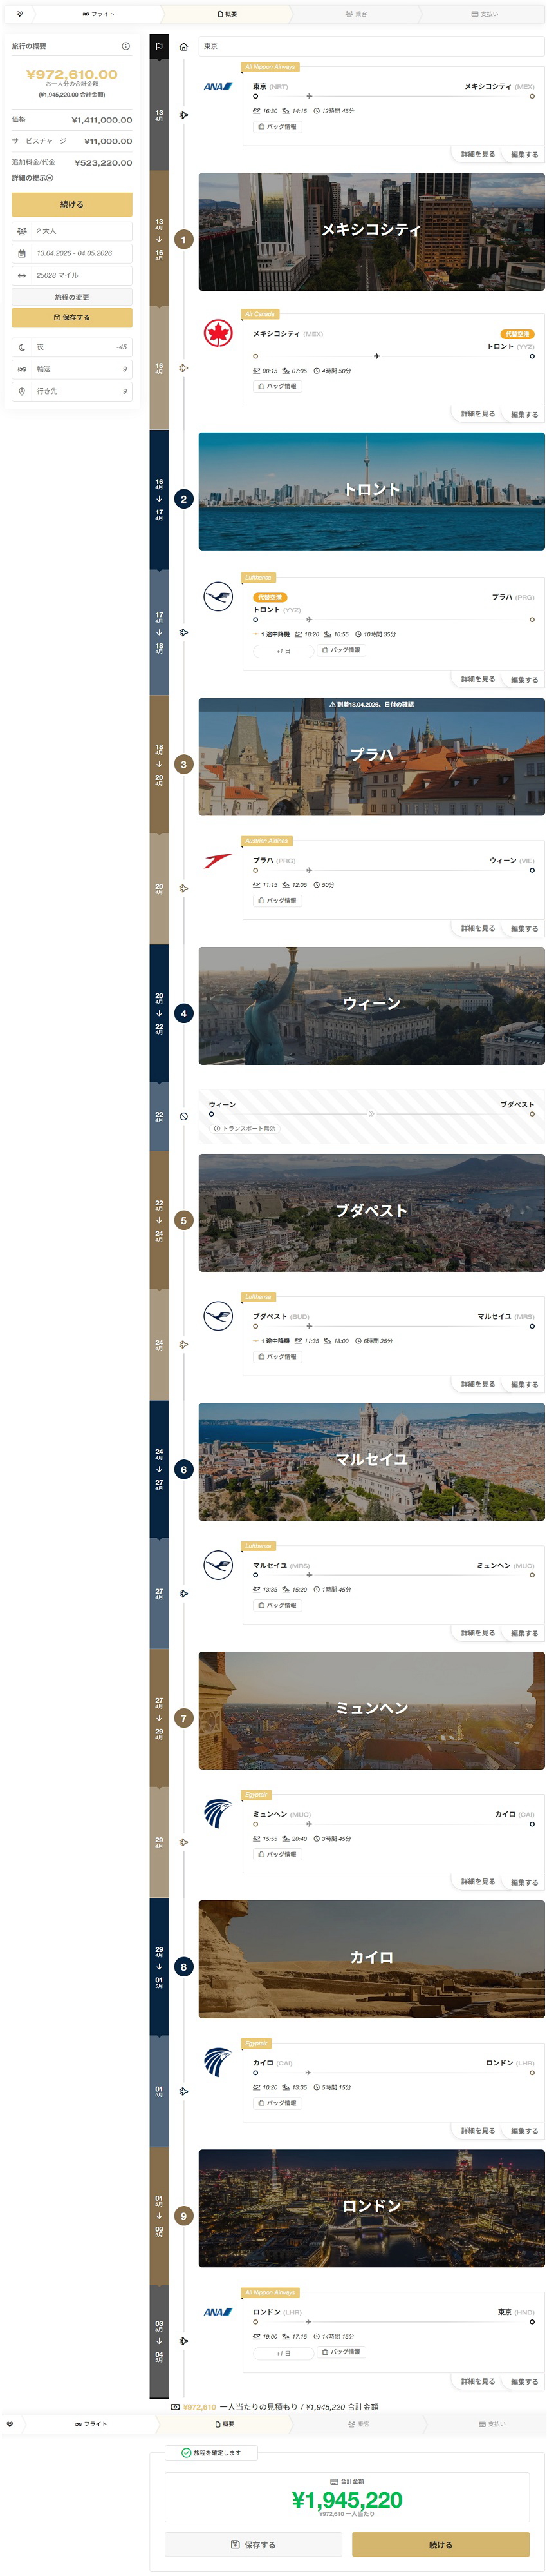Open the date range 13.04.2026 - 04.05.2026
This screenshot has height=2576, width=547.
(x=72, y=253)
